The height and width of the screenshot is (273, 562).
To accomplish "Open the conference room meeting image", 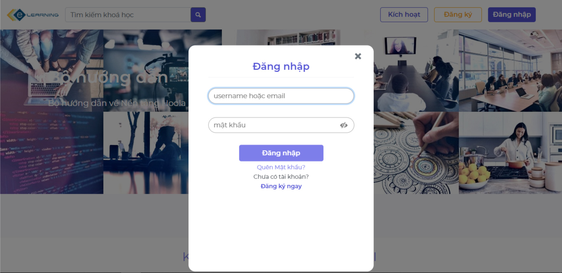I will [510, 70].
